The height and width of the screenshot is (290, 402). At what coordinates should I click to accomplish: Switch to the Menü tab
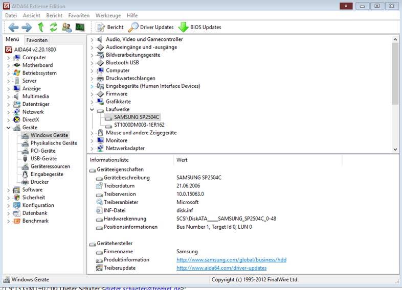tap(12, 39)
